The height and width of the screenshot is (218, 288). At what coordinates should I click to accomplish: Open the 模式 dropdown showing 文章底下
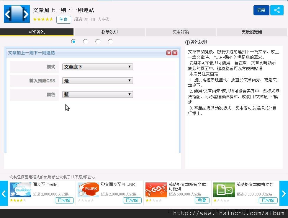97,67
